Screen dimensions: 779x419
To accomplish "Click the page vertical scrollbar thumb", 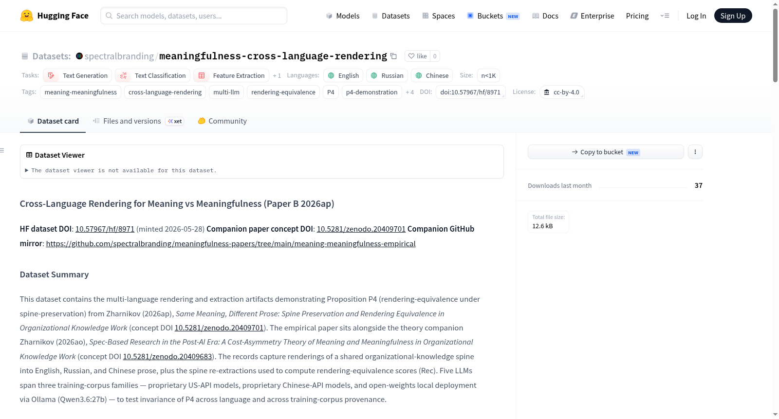I will (x=775, y=45).
